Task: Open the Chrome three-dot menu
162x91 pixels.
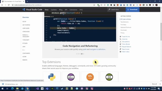Action: [160, 5]
